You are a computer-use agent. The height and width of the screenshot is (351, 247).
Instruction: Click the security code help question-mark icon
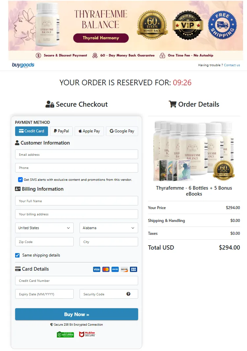click(x=128, y=294)
